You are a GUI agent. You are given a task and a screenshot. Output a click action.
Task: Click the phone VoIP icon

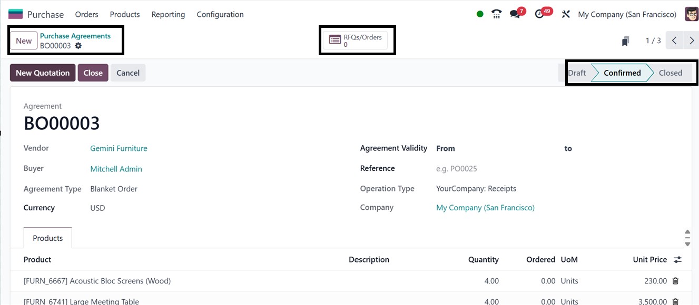click(x=496, y=14)
